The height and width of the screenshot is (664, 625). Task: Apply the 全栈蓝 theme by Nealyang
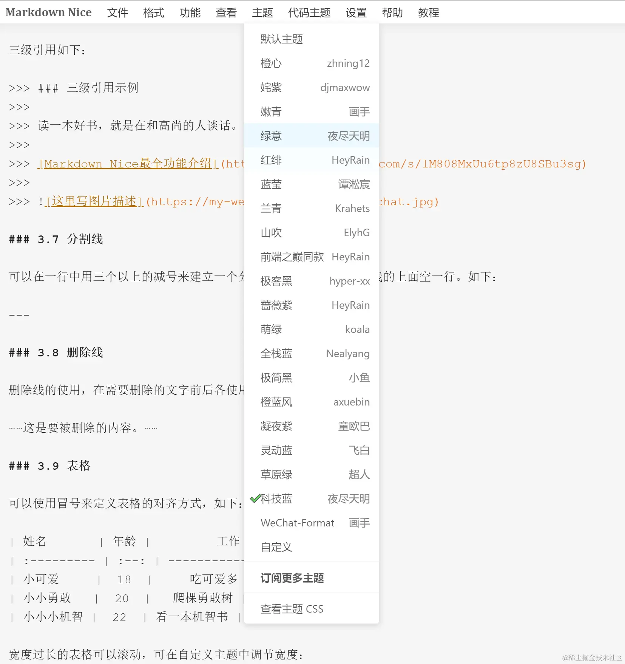pos(312,353)
